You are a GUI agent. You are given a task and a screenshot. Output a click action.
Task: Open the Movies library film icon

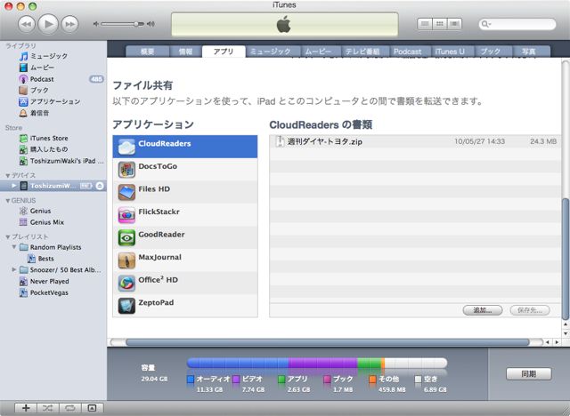coord(23,68)
